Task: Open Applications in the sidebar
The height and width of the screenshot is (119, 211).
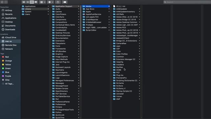Action: [x=10, y=18]
